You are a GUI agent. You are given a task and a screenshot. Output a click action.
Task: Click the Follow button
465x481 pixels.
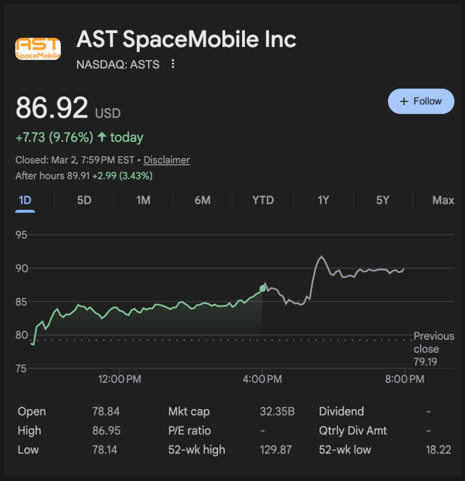(421, 101)
